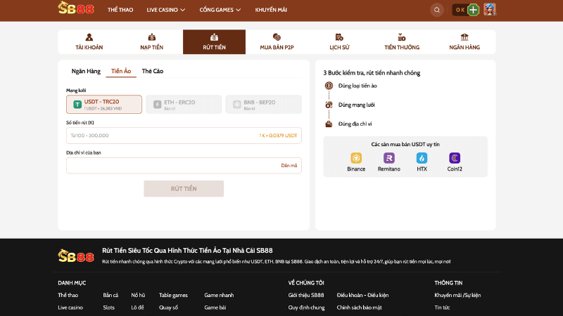Viewport: 563px width, 316px height.
Task: Switch to the Thẻ Cào tab
Action: click(153, 72)
